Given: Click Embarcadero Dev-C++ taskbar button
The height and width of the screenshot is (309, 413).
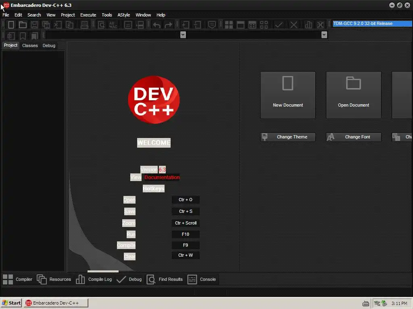Looking at the screenshot, I should pos(56,303).
